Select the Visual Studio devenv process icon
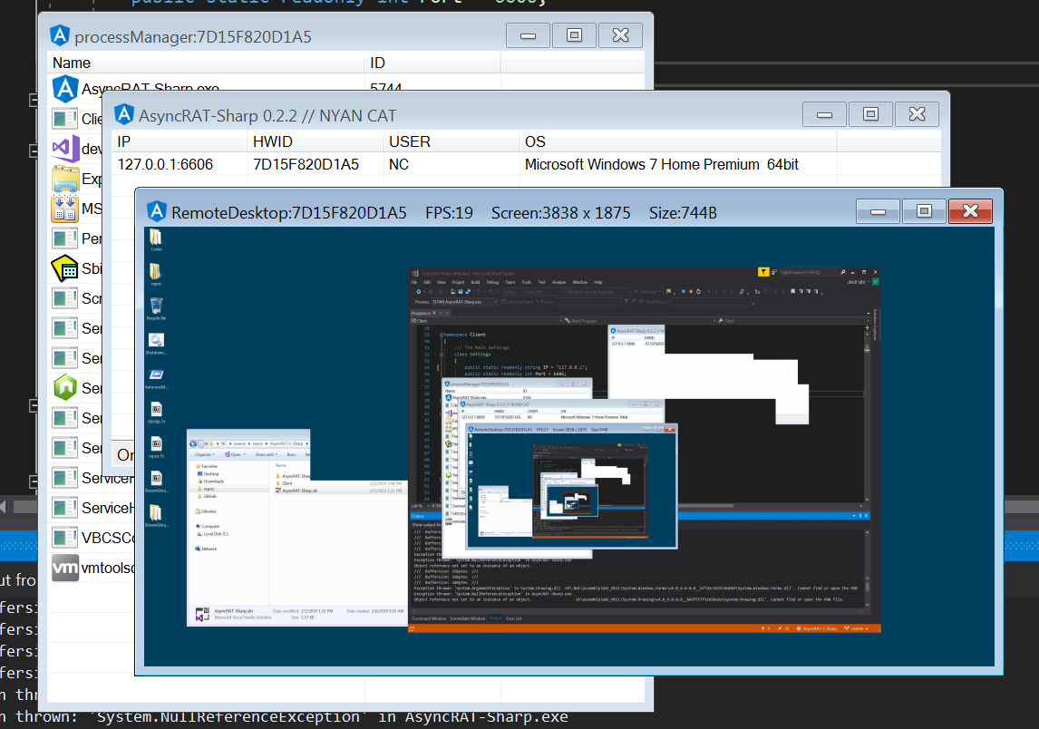 pos(65,149)
